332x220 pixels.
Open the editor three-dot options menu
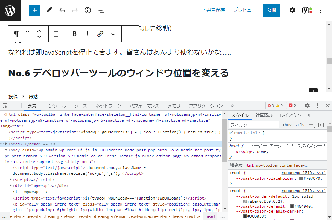pyautogui.click(x=321, y=10)
